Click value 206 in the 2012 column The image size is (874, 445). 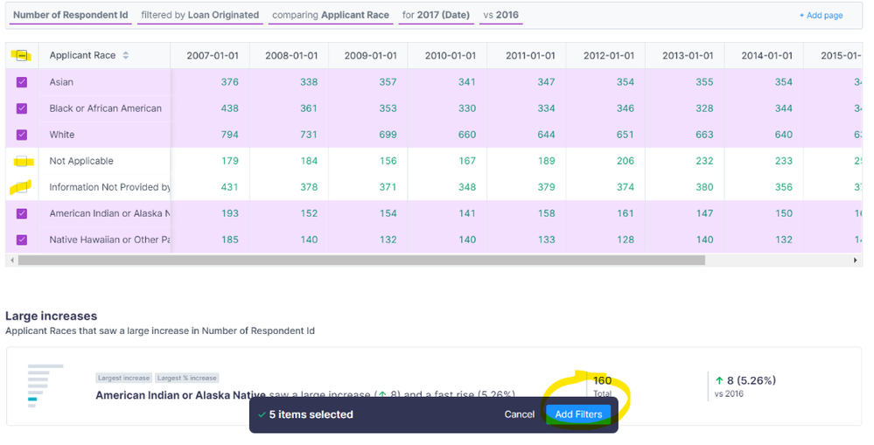coord(626,161)
